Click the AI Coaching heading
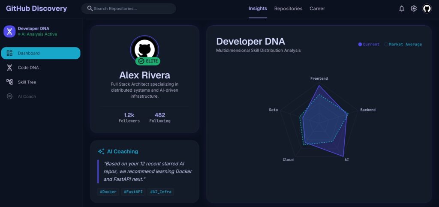439x207 pixels. click(x=123, y=151)
